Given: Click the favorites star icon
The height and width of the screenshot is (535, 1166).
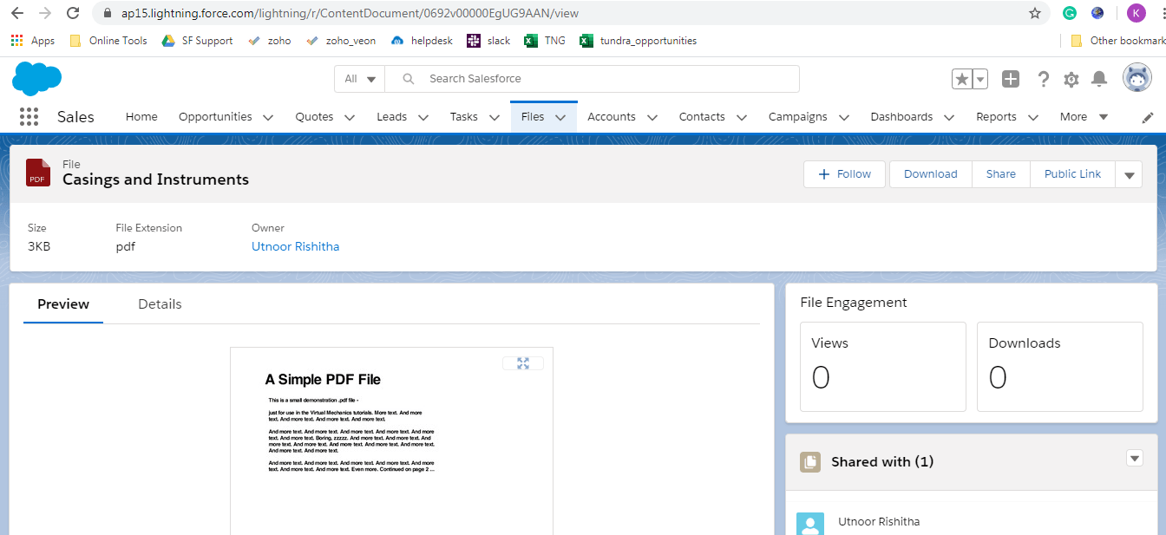Looking at the screenshot, I should tap(964, 78).
